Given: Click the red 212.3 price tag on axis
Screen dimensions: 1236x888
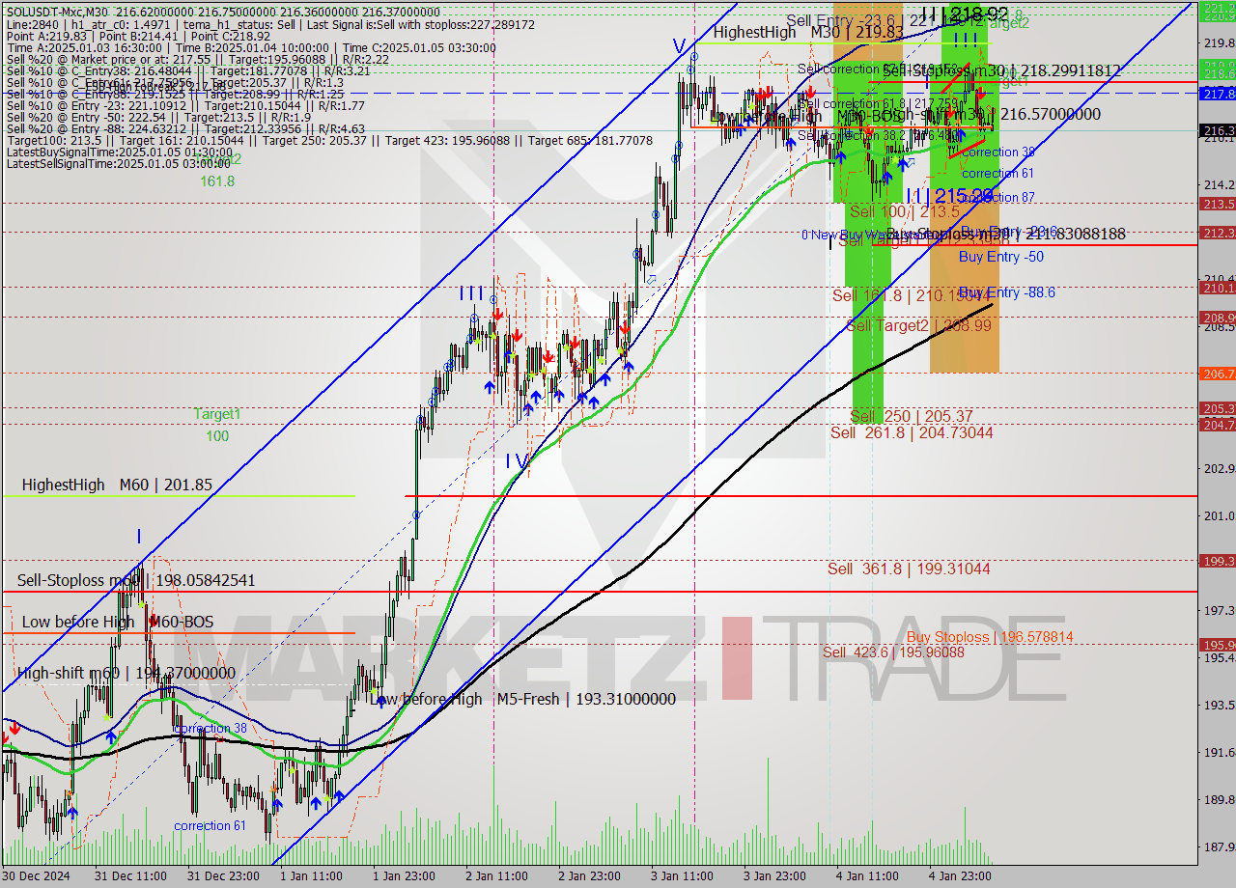Looking at the screenshot, I should (1217, 233).
